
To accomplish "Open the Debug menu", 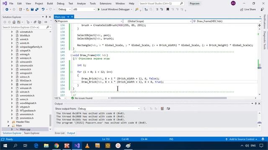I will pos(60,3).
